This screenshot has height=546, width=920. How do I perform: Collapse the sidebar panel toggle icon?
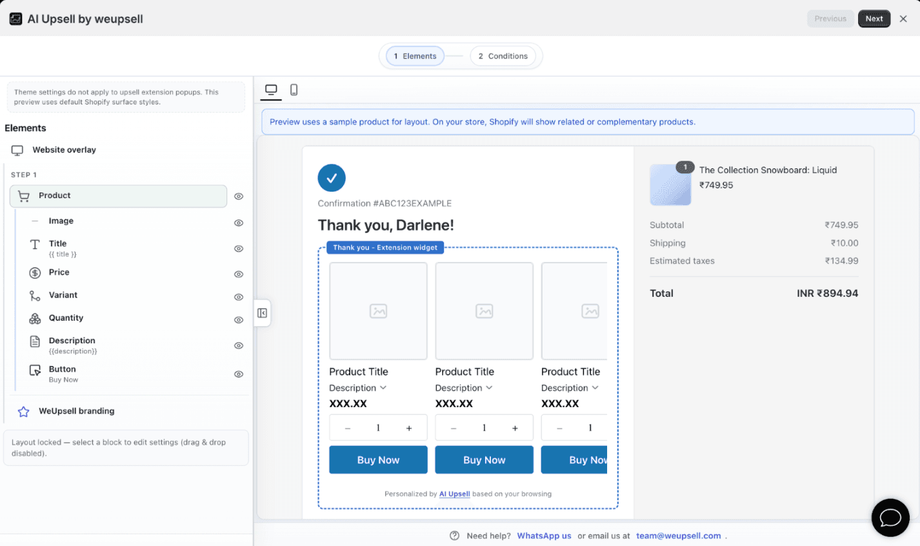262,313
